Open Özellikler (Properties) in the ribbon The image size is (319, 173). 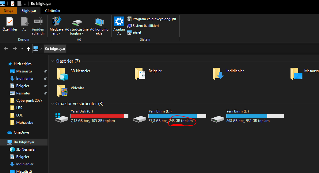click(10, 24)
